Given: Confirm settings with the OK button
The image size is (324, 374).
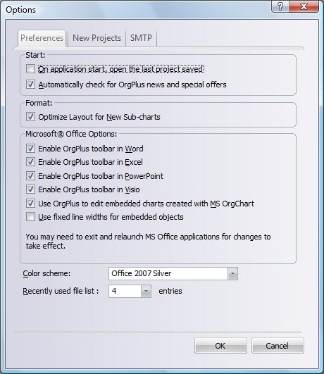Looking at the screenshot, I should tap(220, 346).
